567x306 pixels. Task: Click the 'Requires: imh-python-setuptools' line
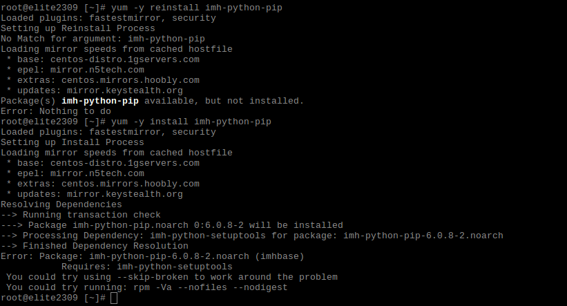146,267
